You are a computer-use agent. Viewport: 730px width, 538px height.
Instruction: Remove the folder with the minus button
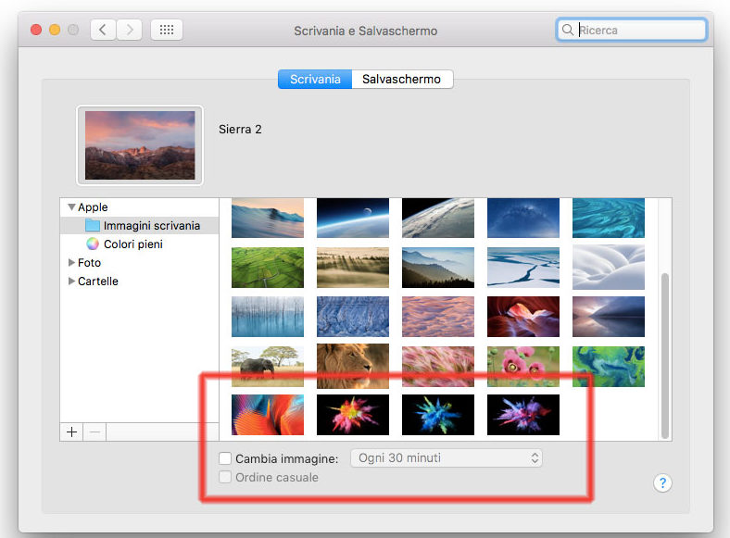[94, 432]
